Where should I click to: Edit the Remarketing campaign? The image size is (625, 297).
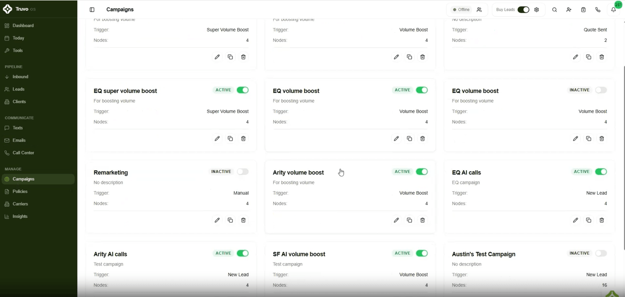click(217, 220)
